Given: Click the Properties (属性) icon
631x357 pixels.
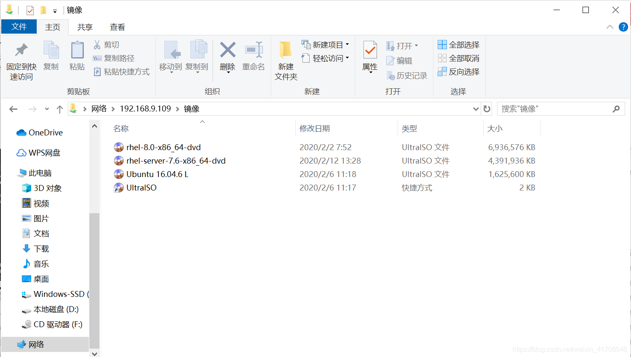Looking at the screenshot, I should (370, 50).
